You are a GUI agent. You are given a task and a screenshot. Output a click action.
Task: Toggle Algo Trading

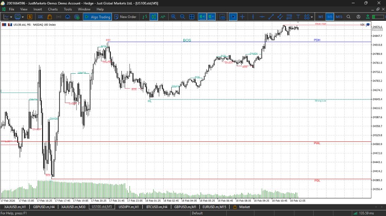(97, 17)
